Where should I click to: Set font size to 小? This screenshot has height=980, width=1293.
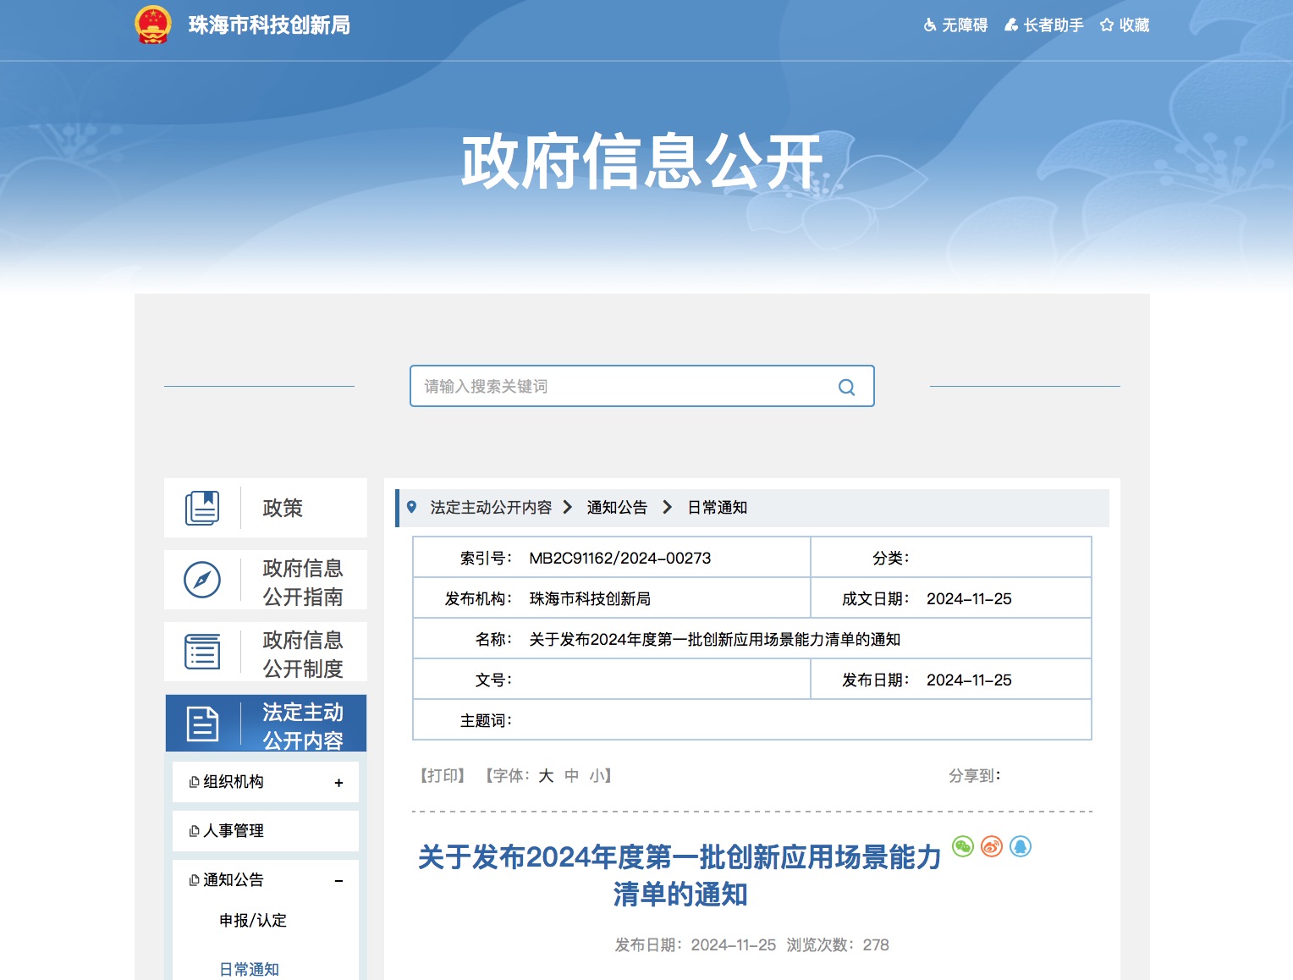597,776
